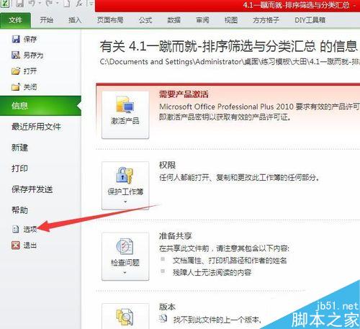The width and height of the screenshot is (360, 329).
Task: Switch to the View (视图) tab
Action: [x=231, y=20]
